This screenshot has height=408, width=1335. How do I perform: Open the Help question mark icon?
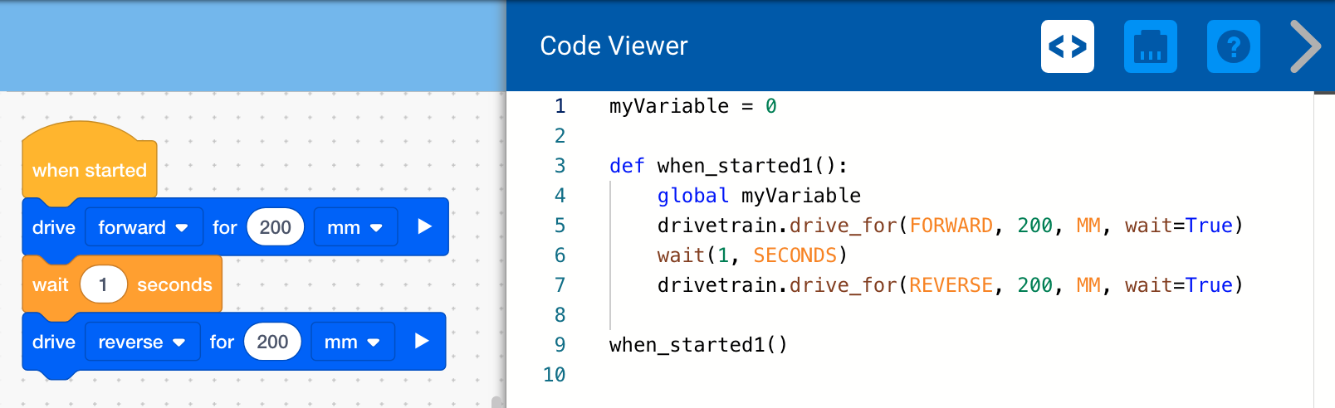click(x=1233, y=46)
